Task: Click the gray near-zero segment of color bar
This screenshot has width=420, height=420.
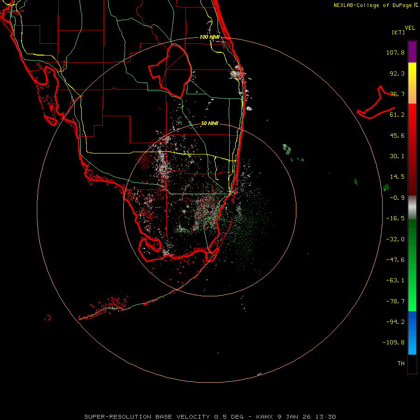Action: pos(412,208)
